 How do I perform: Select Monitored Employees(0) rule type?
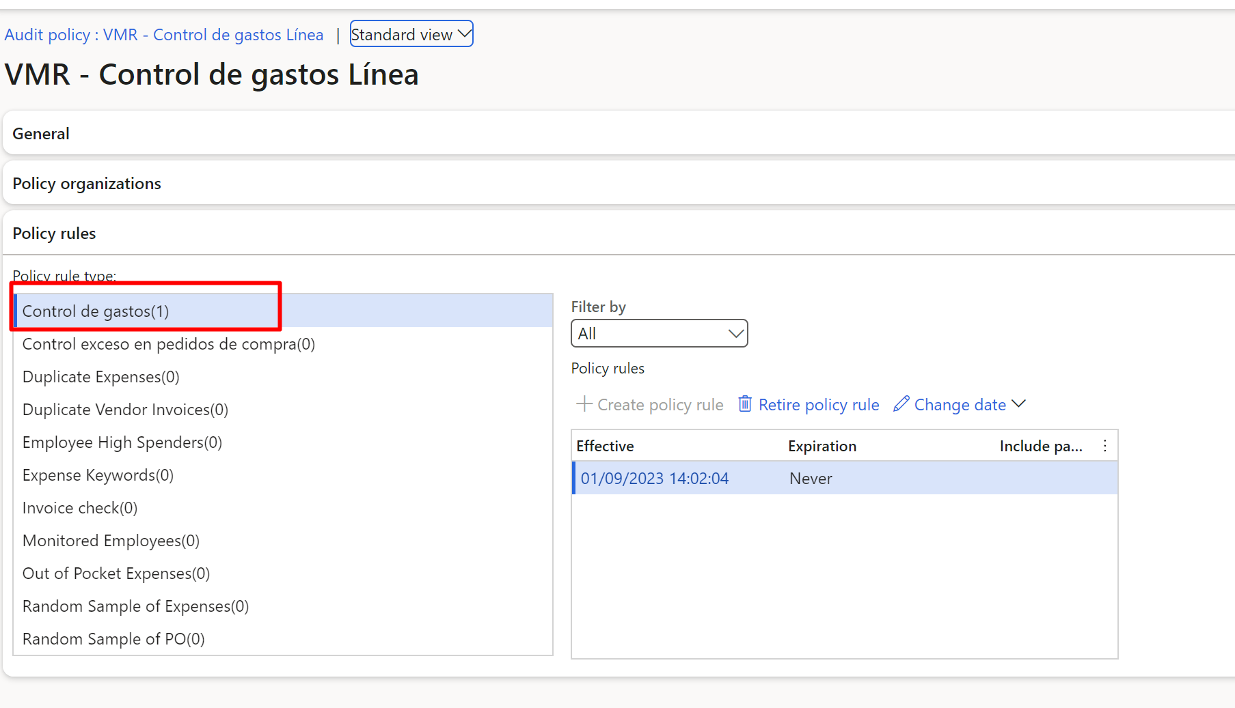pos(283,541)
